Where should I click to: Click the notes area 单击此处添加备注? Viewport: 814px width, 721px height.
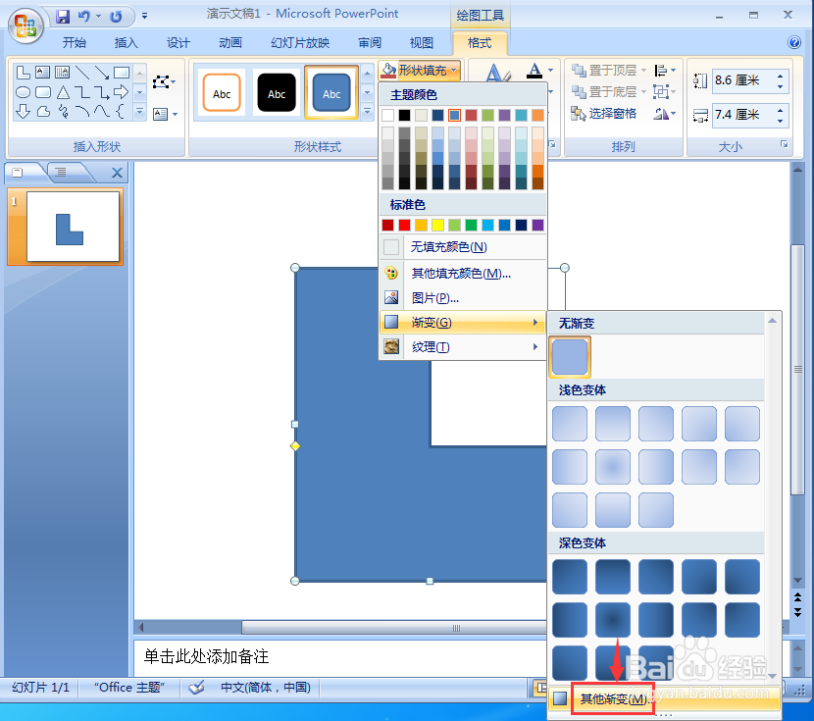(206, 656)
